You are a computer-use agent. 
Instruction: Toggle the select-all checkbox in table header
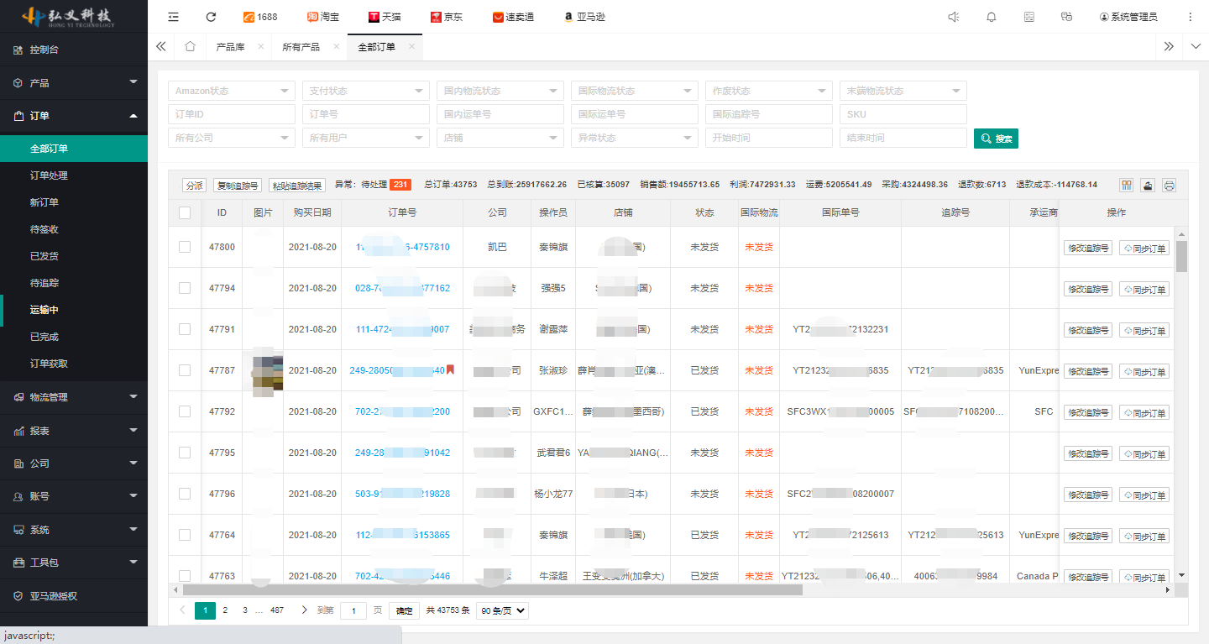185,213
